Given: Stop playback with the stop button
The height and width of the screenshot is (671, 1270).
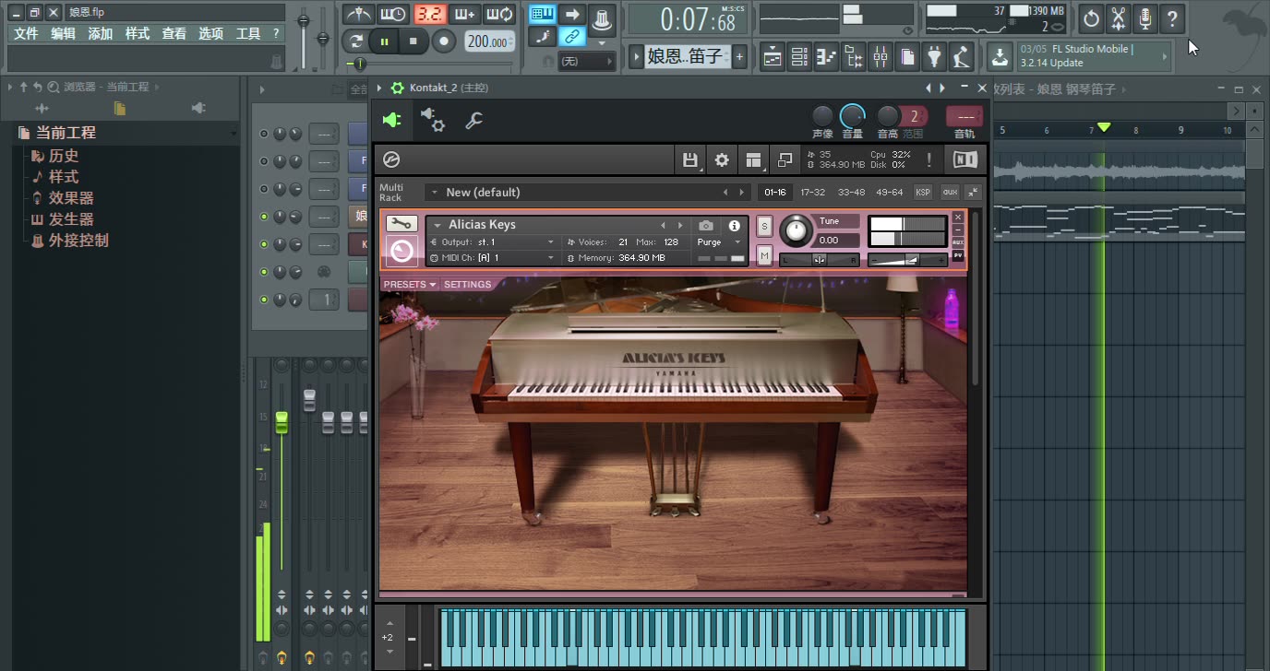Looking at the screenshot, I should click(413, 41).
